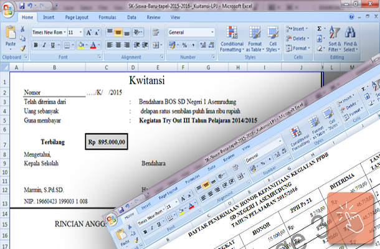Insert cells using Insert button
This screenshot has width=380, height=249.
pyautogui.click(x=297, y=29)
